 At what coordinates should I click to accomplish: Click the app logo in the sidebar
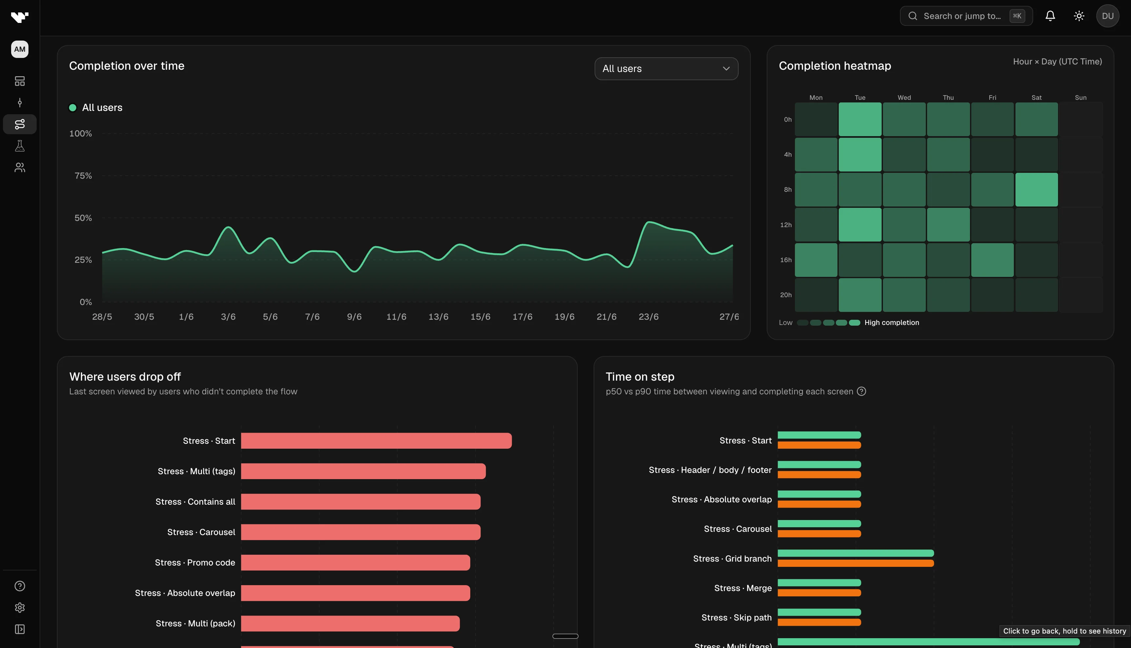point(20,17)
